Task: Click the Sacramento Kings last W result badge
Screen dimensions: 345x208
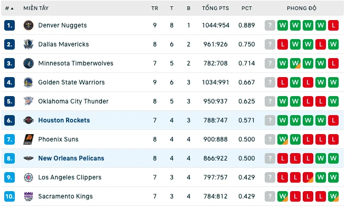Action: click(x=333, y=196)
